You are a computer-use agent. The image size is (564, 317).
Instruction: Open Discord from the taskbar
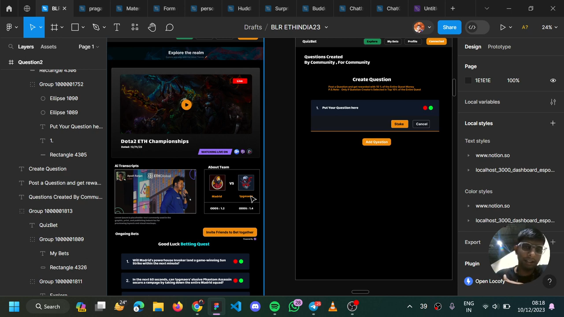255,306
